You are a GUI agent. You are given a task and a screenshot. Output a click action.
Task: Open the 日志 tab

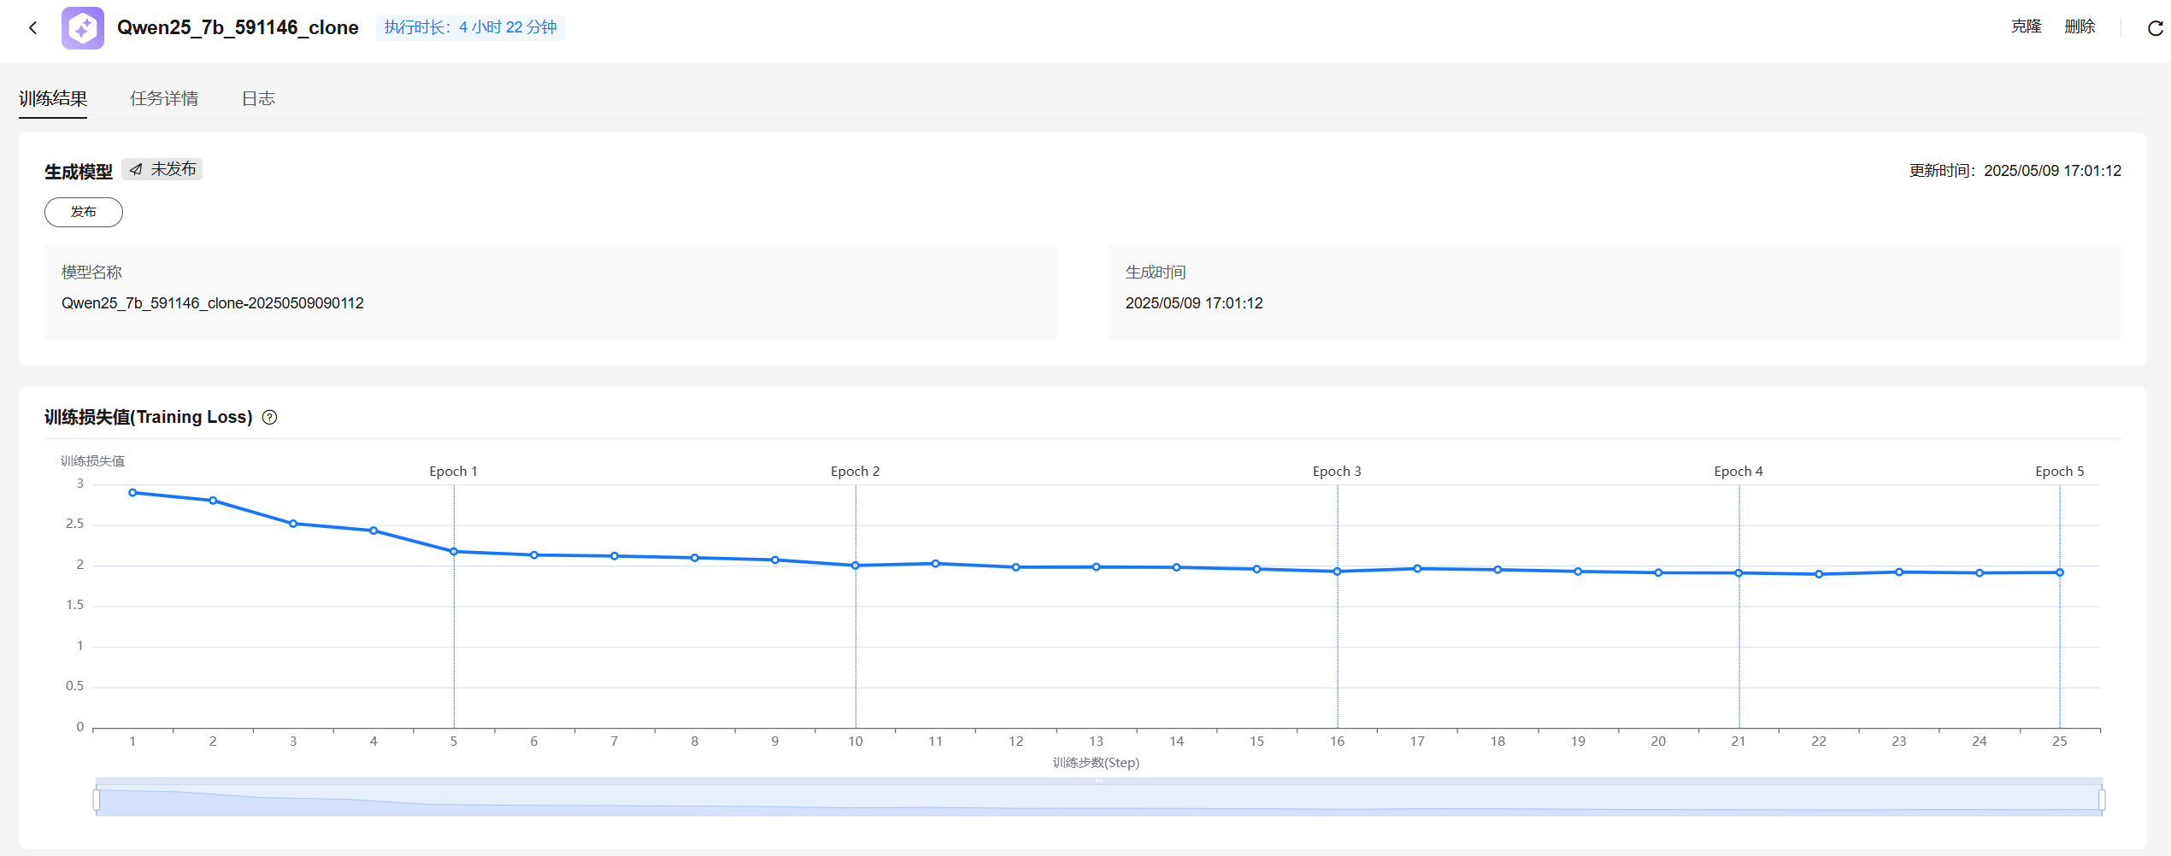click(x=258, y=98)
